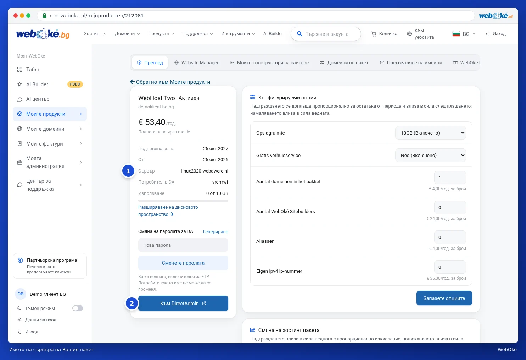The height and width of the screenshot is (360, 526).
Task: Click the Aantal WebOké Sitebuilders number field
Action: (x=450, y=208)
